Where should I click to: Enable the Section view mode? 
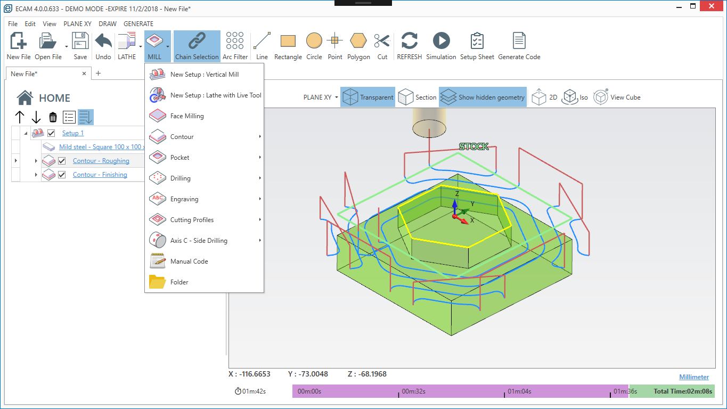pos(417,97)
